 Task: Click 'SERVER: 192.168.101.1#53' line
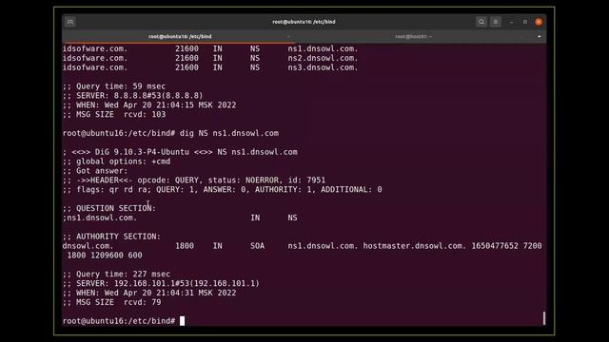tap(161, 283)
